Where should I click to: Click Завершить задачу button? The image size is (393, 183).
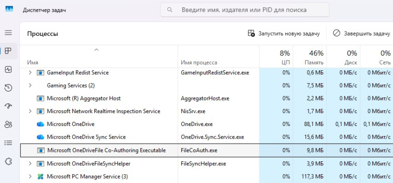(362, 33)
